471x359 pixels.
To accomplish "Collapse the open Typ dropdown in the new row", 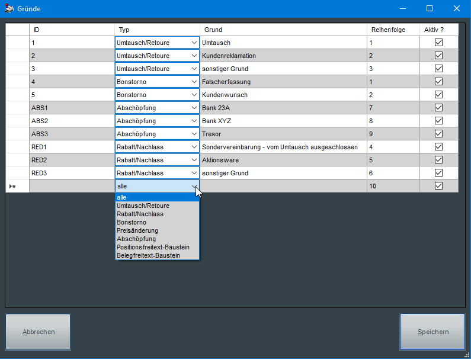I will tap(194, 186).
